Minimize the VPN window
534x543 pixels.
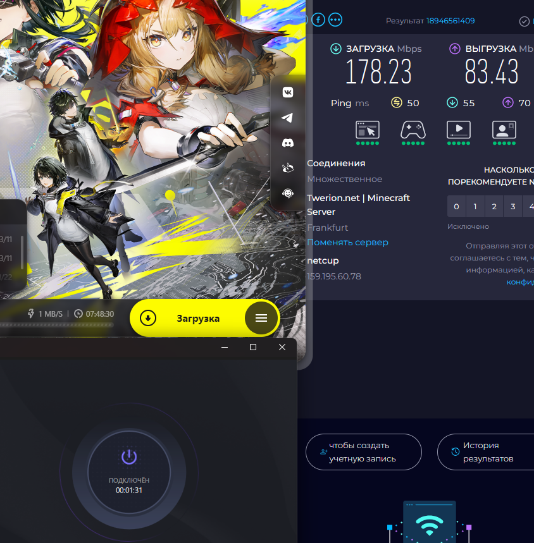[225, 347]
